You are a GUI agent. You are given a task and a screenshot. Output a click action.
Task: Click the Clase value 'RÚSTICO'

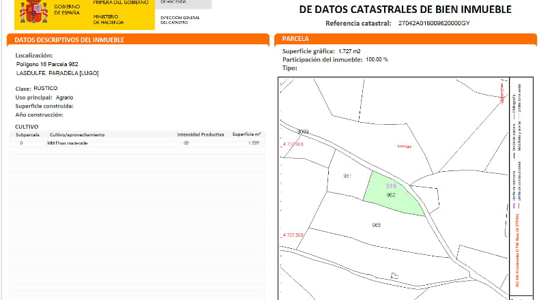click(x=46, y=89)
